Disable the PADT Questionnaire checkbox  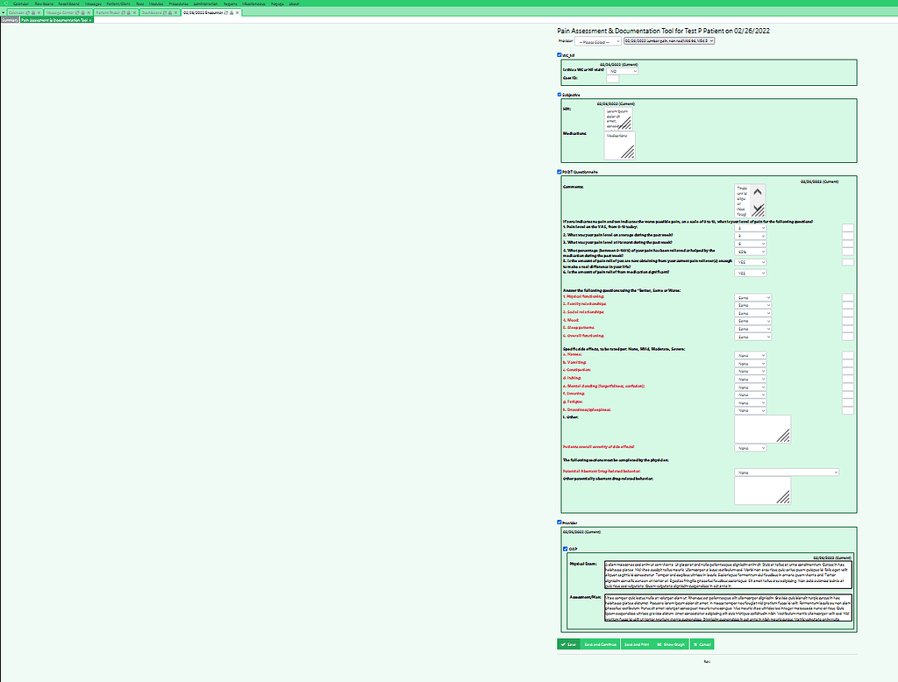pos(559,173)
